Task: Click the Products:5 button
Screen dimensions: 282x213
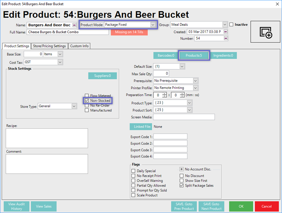Action: tap(194, 56)
